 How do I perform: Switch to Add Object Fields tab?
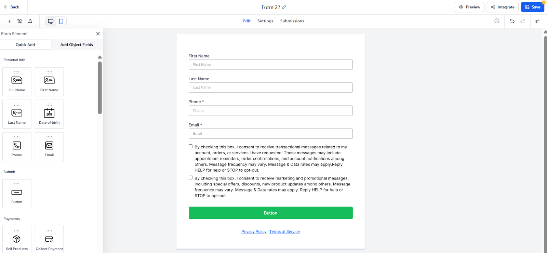click(77, 45)
